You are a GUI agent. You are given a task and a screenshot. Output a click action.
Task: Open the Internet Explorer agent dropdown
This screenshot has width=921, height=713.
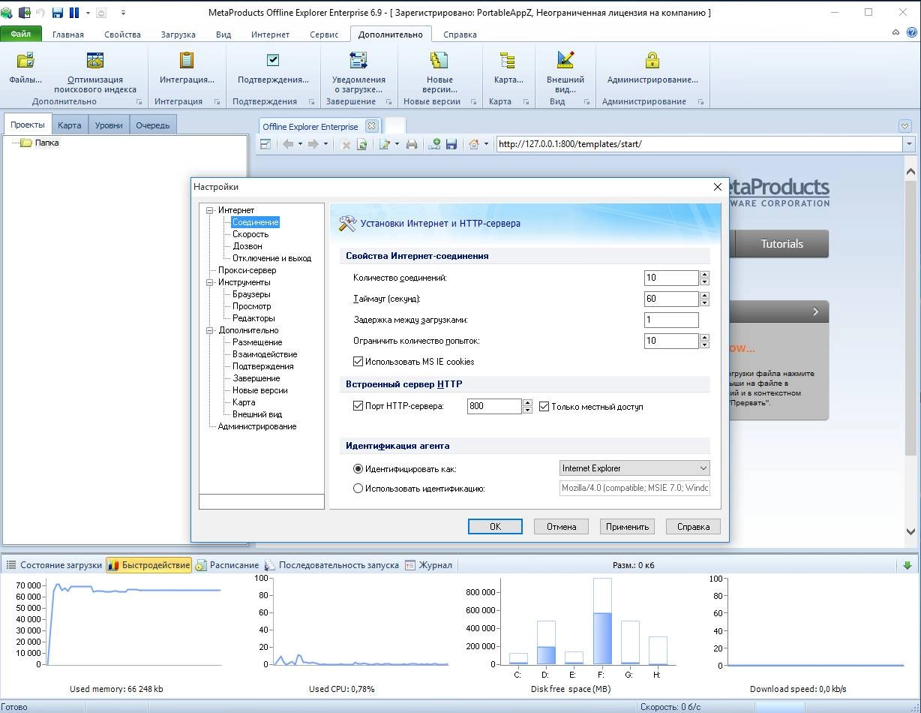(634, 468)
